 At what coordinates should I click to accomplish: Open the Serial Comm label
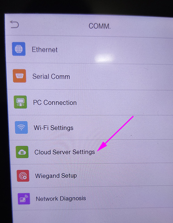click(51, 77)
